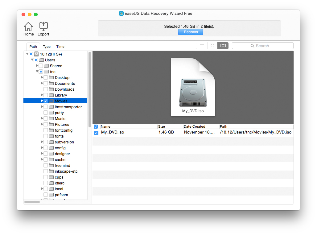Click the Search input field
Image resolution: width=317 pixels, height=235 pixels.
click(263, 46)
